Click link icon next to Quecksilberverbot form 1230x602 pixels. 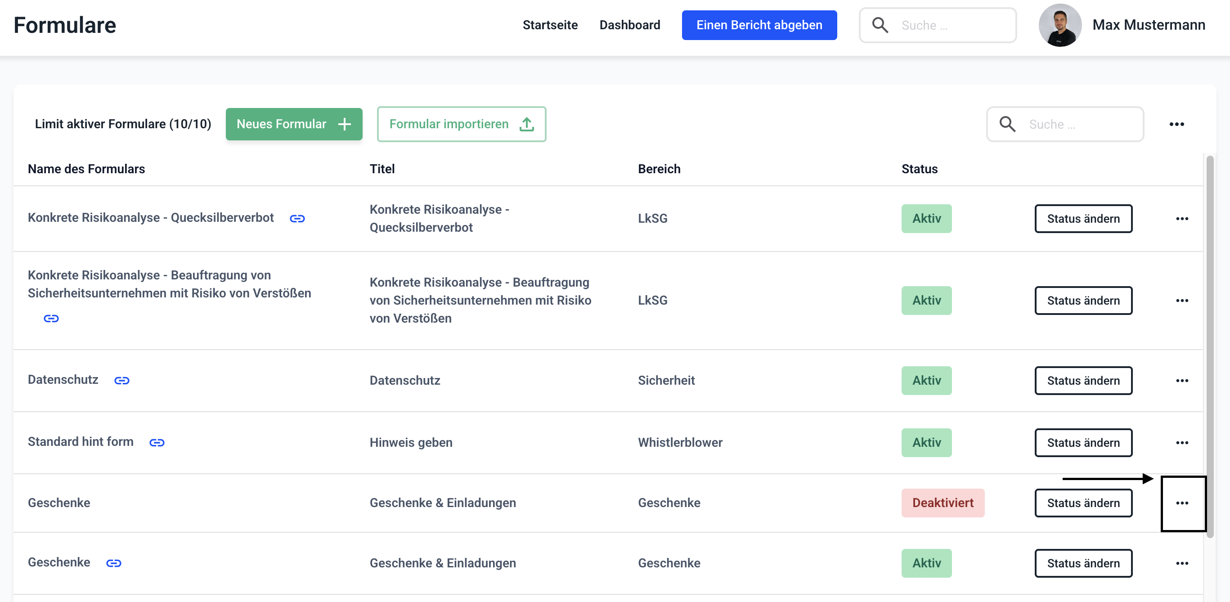[x=297, y=219]
